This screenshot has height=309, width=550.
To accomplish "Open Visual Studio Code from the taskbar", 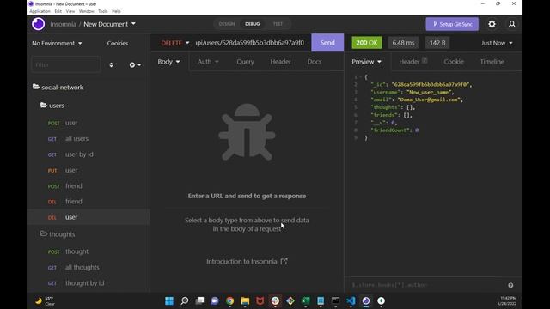I will pos(351,300).
